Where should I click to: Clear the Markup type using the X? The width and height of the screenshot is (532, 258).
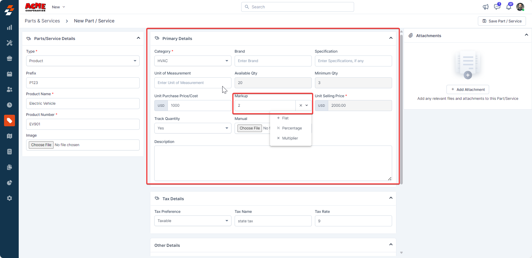pyautogui.click(x=301, y=106)
